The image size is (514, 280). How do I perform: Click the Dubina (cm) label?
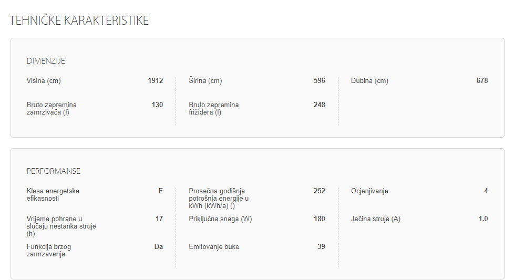369,81
